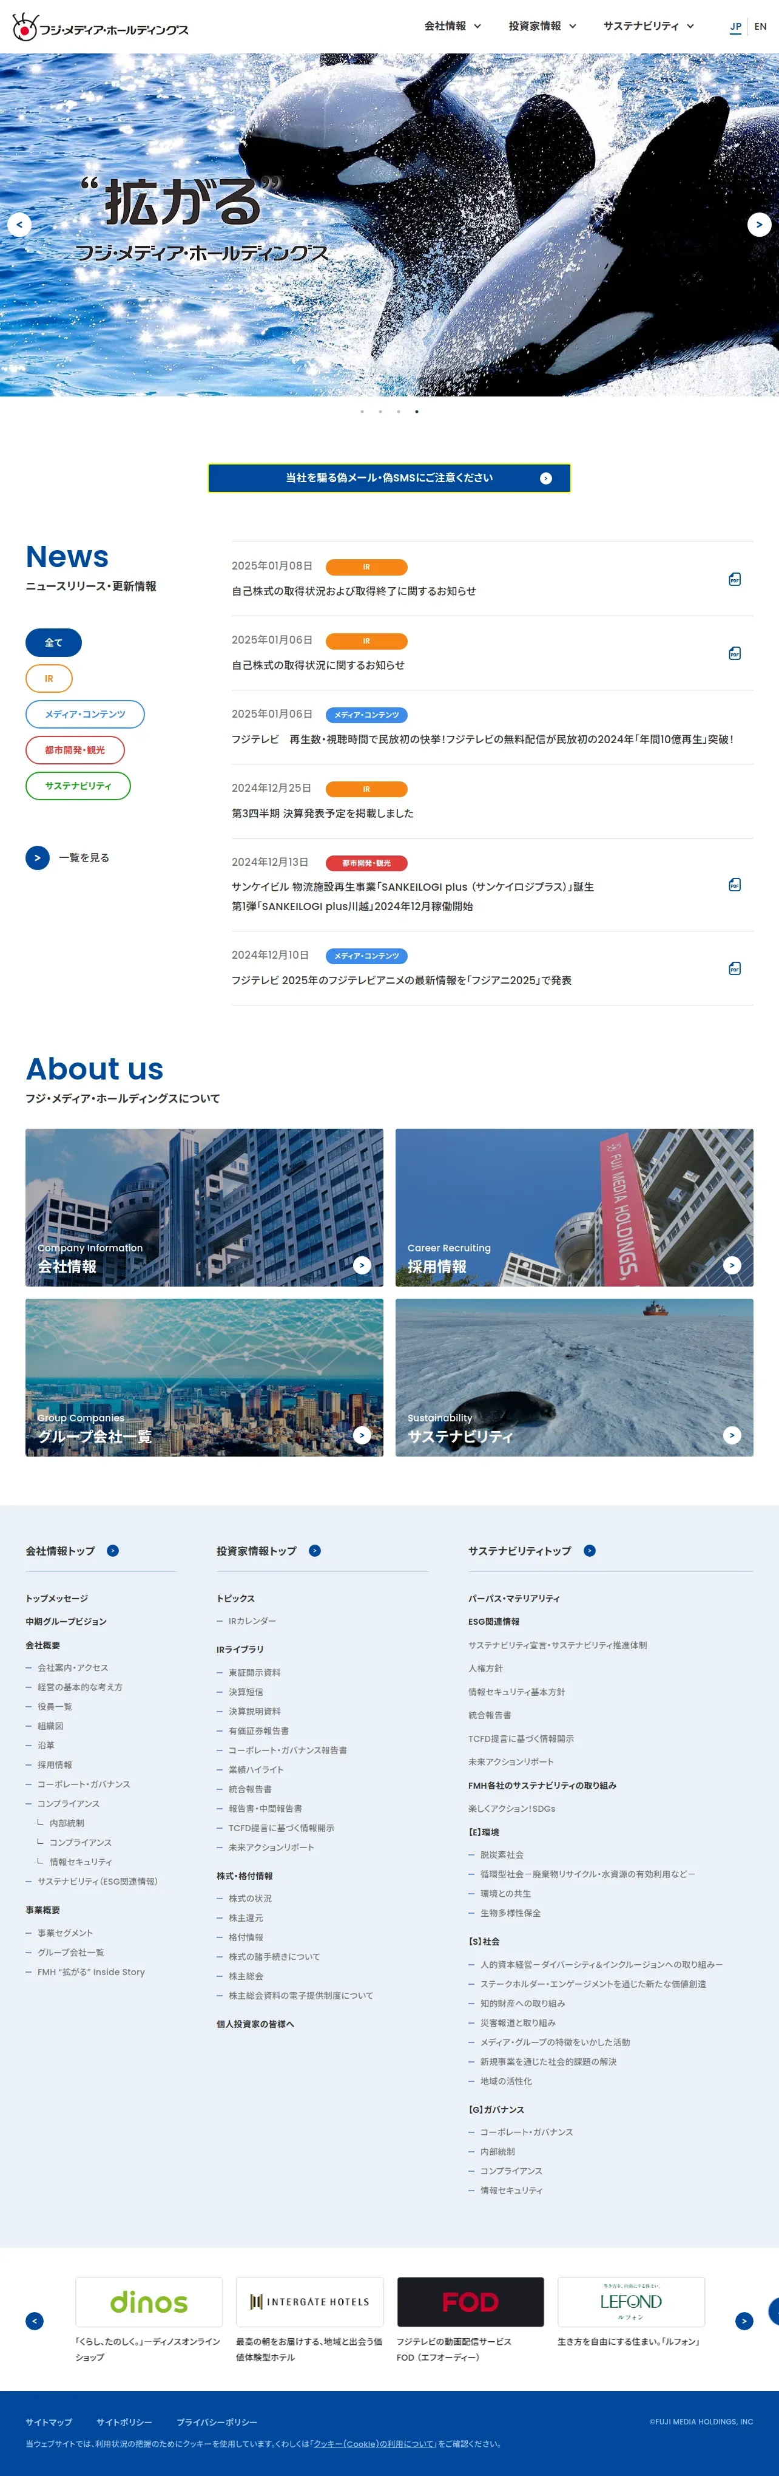Switch language to JP
This screenshot has height=2476, width=779.
coord(736,27)
